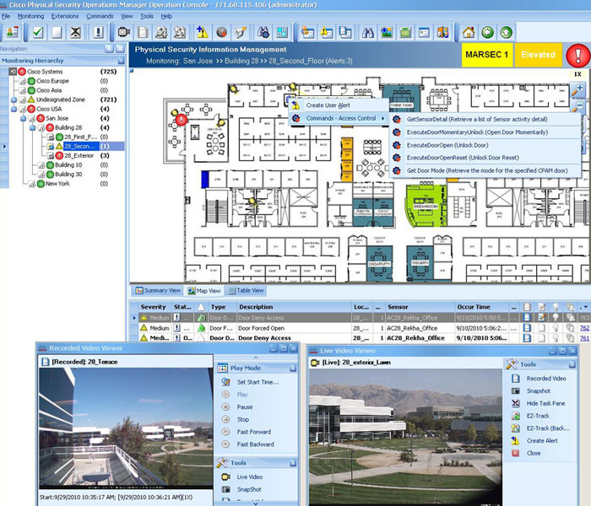Open the File menu
Image resolution: width=591 pixels, height=506 pixels.
click(x=6, y=16)
